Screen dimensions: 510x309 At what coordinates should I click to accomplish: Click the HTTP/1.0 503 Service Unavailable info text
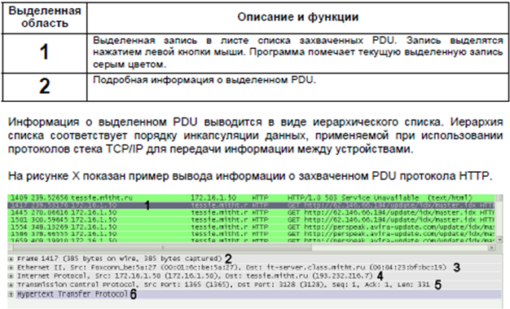[x=380, y=198]
